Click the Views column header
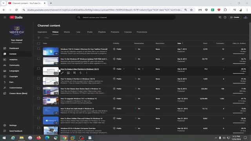The width and height of the screenshot is (251, 141). pos(205,43)
